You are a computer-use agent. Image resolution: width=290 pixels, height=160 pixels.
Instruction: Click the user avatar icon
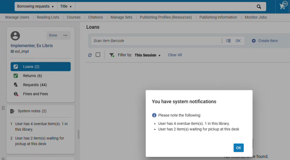pyautogui.click(x=15, y=36)
